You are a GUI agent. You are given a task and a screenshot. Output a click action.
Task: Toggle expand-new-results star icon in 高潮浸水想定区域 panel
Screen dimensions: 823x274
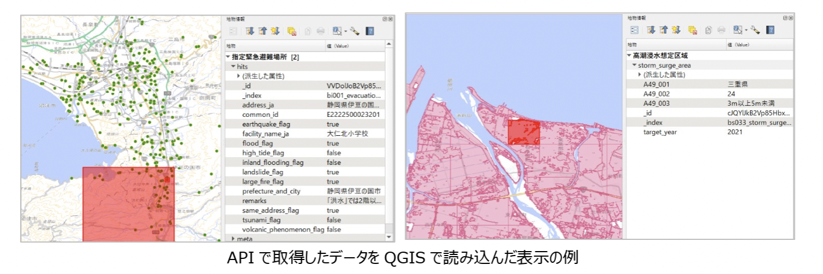tap(676, 30)
